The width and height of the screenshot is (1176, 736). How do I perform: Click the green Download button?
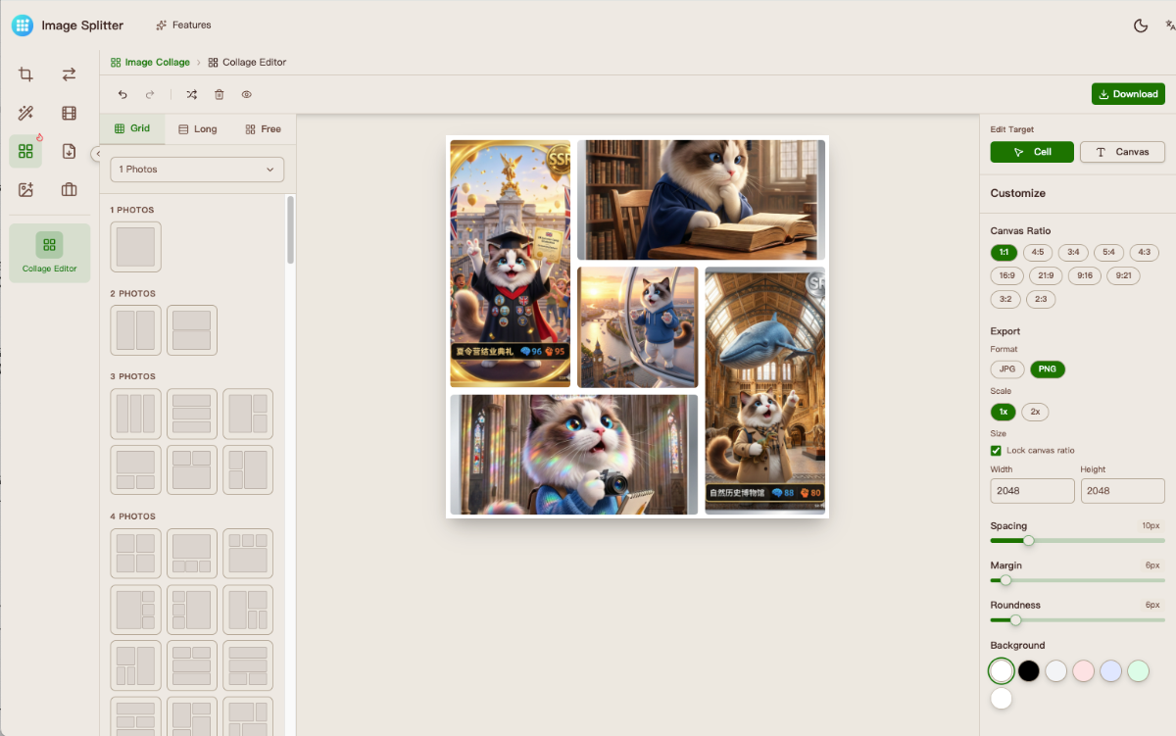click(x=1128, y=94)
